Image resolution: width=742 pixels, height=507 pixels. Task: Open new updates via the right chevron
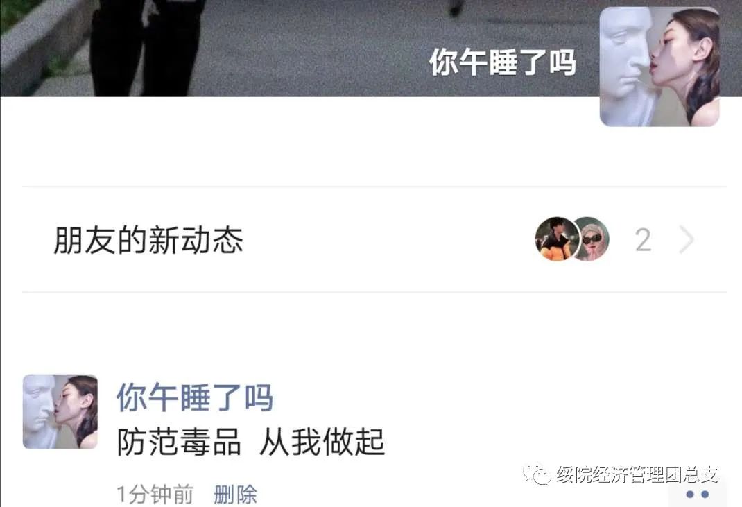pos(686,240)
